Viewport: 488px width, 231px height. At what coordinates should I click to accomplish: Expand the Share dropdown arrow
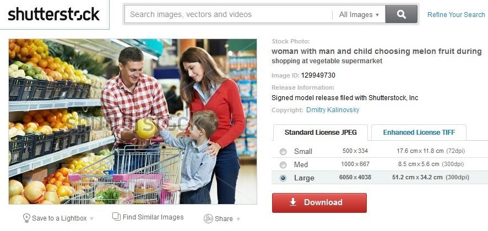tap(238, 219)
